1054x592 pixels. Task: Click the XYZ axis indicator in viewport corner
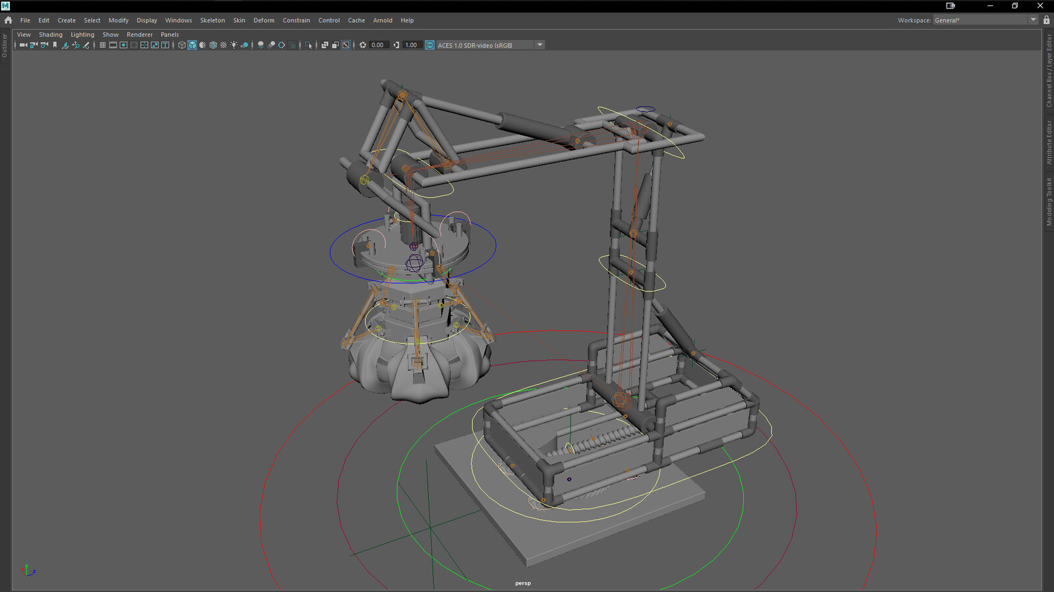(28, 570)
